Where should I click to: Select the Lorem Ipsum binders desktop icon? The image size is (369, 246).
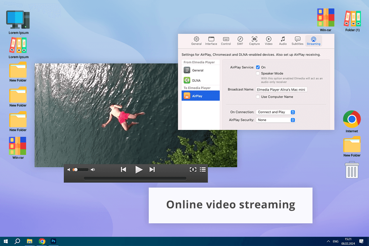click(18, 48)
